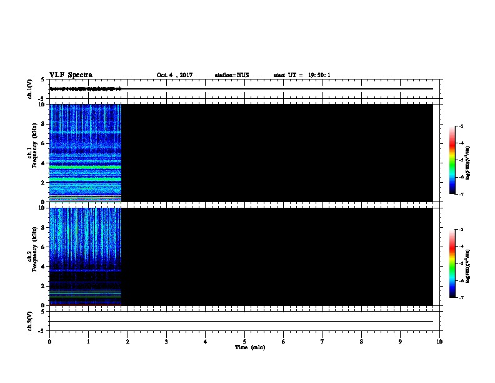Click the "-5" tick on ch.3(V) axis

pyautogui.click(x=41, y=331)
